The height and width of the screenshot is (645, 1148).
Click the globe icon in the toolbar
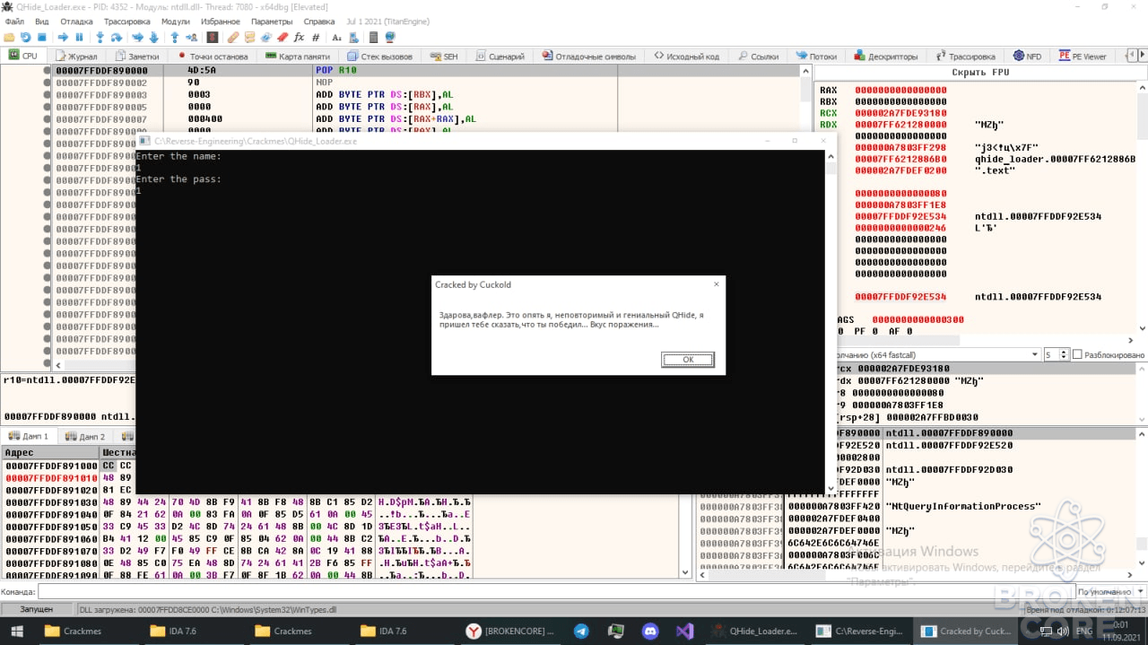pyautogui.click(x=390, y=38)
